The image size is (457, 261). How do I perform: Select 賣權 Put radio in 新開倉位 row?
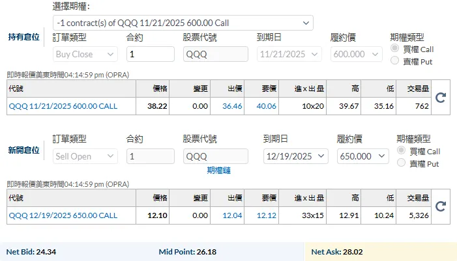point(402,163)
